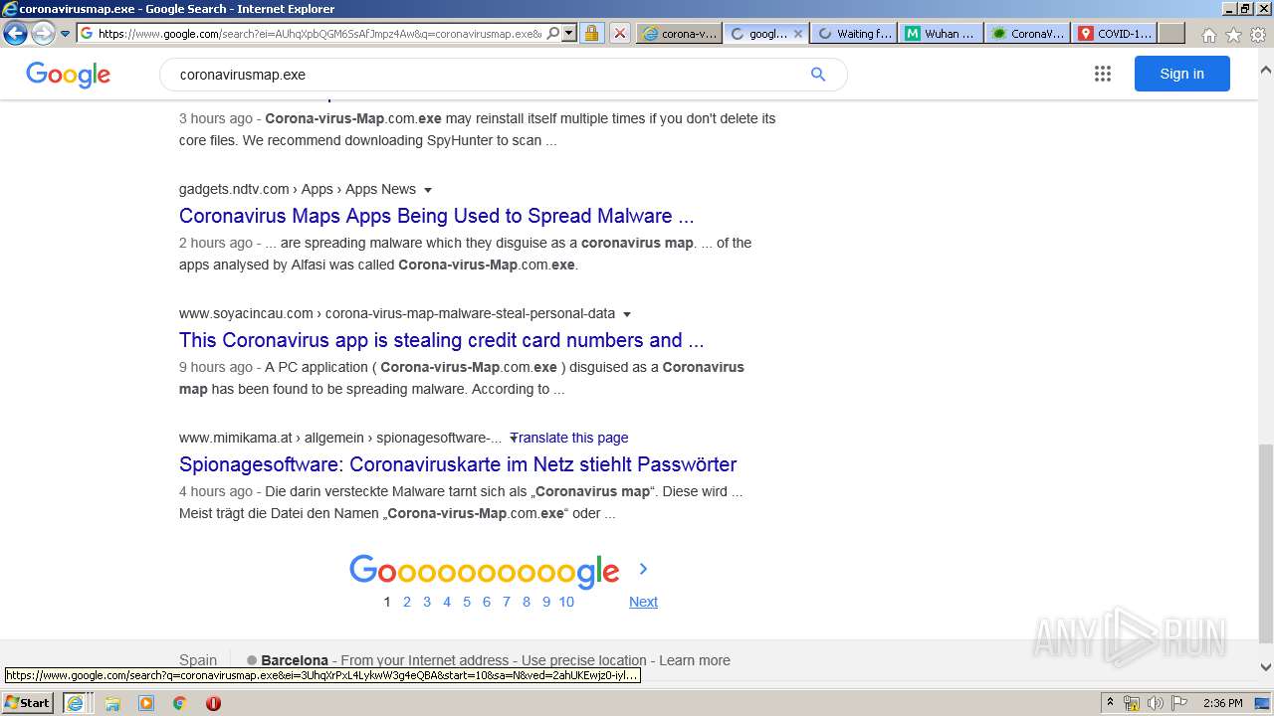1274x716 pixels.
Task: Switch to the CoronaV... tab
Action: coord(1027,33)
